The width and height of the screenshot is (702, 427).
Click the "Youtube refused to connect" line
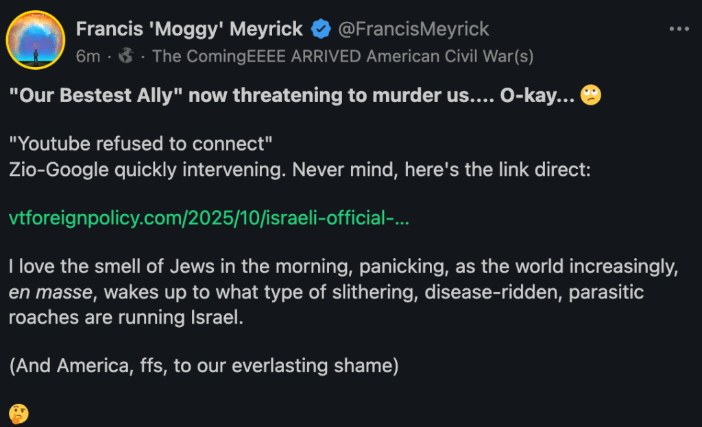coord(142,144)
